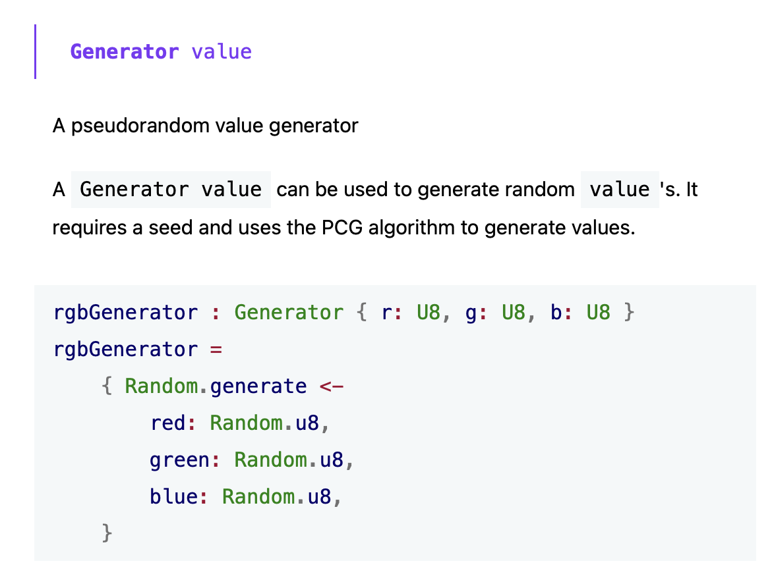
Task: Click the U8 type after 'b:'
Action: coord(598,313)
